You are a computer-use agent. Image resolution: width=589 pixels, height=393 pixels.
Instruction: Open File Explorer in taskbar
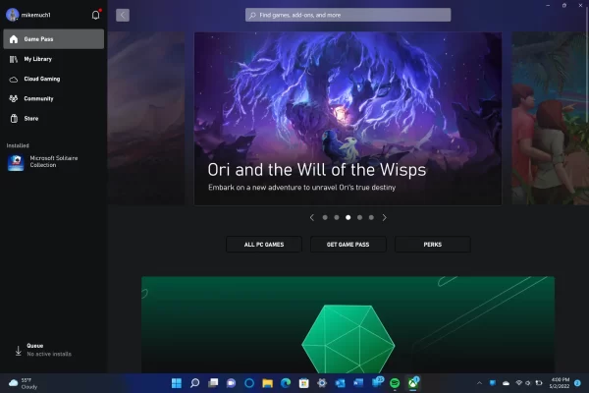coord(267,383)
